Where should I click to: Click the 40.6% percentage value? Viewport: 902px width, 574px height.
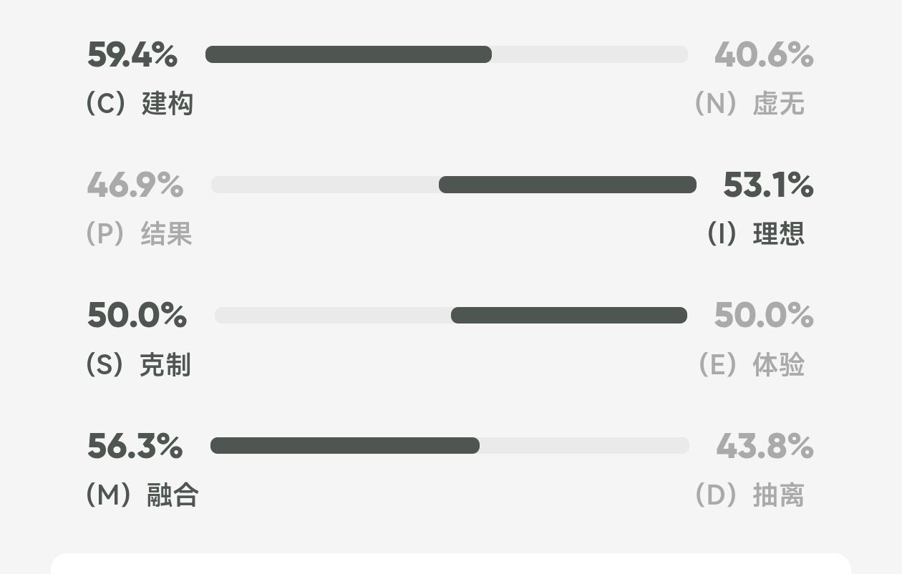(764, 55)
